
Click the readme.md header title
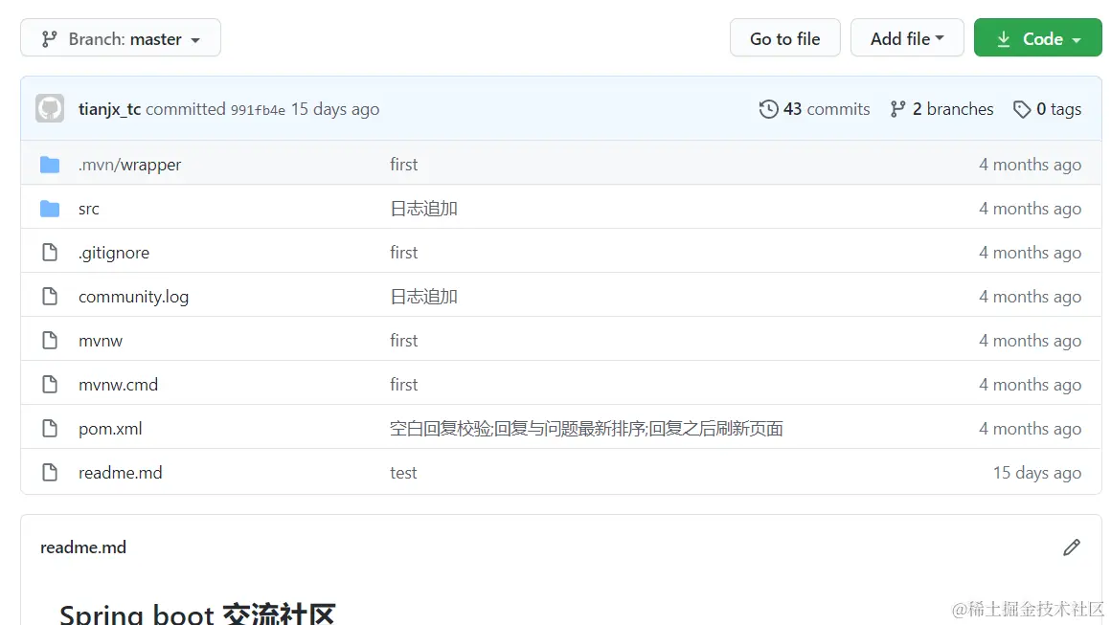(83, 547)
